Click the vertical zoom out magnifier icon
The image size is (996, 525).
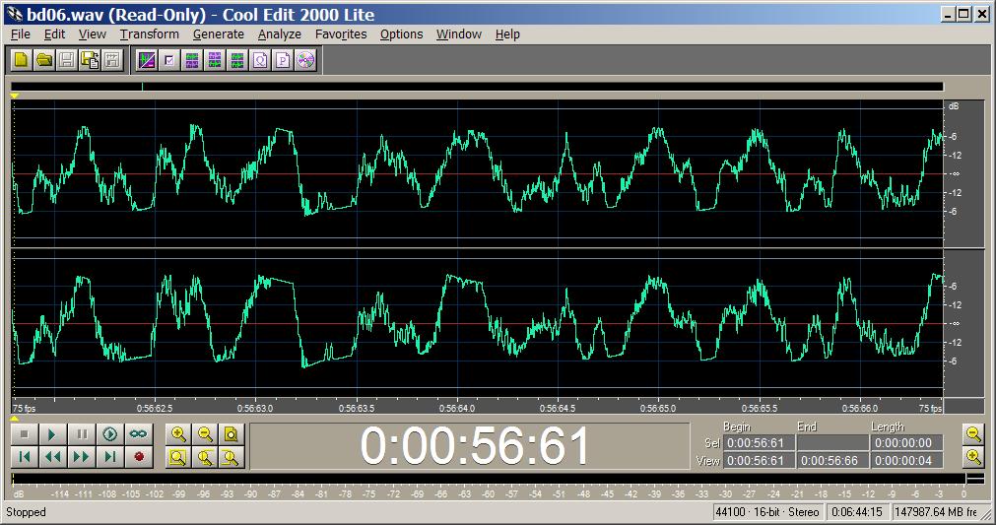[x=973, y=434]
